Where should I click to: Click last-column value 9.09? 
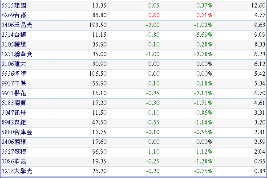[x=260, y=35]
